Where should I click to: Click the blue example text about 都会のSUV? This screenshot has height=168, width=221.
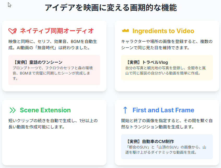tap(166, 150)
